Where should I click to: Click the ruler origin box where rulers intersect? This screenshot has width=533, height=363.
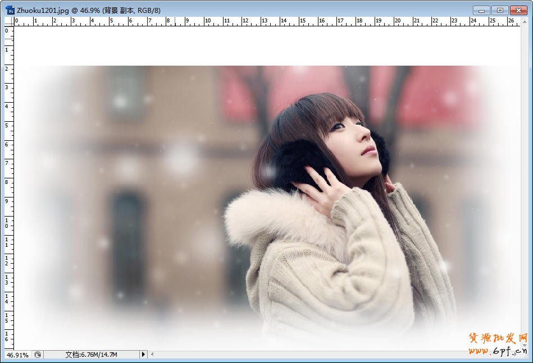click(8, 22)
